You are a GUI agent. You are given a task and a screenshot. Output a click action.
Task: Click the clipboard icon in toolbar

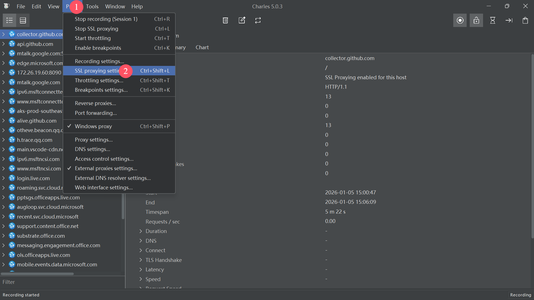click(x=525, y=20)
